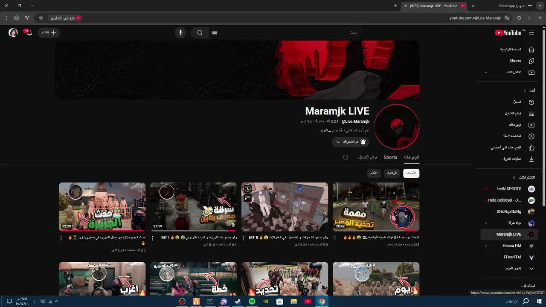Switch to the Videos (الفيديوهات) tab

pyautogui.click(x=412, y=157)
